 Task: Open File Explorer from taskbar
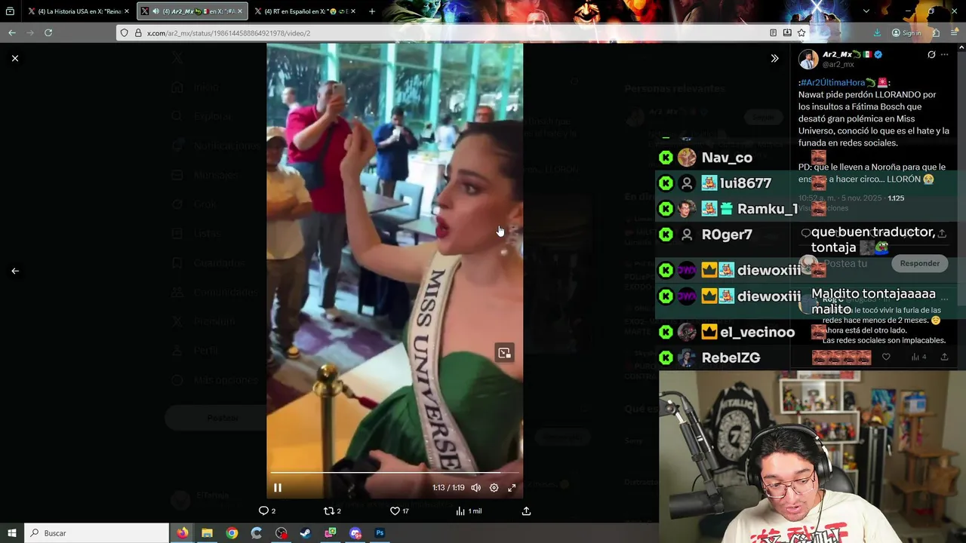[207, 533]
